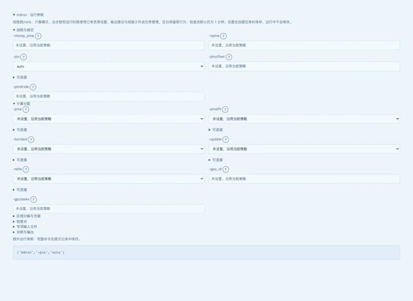The width and height of the screenshot is (413, 301).
Task: Collapse the 线程与绑定 group
Action: pos(23,30)
